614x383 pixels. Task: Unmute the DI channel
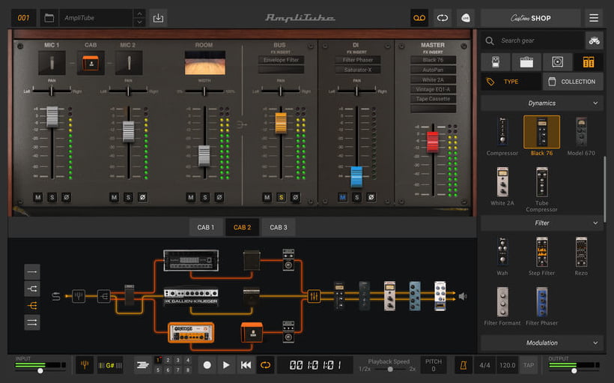pos(343,197)
